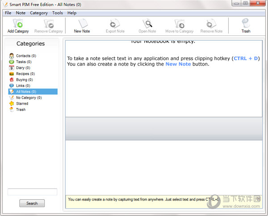Click the Move to Category icon
The image size is (268, 216).
[180, 23]
